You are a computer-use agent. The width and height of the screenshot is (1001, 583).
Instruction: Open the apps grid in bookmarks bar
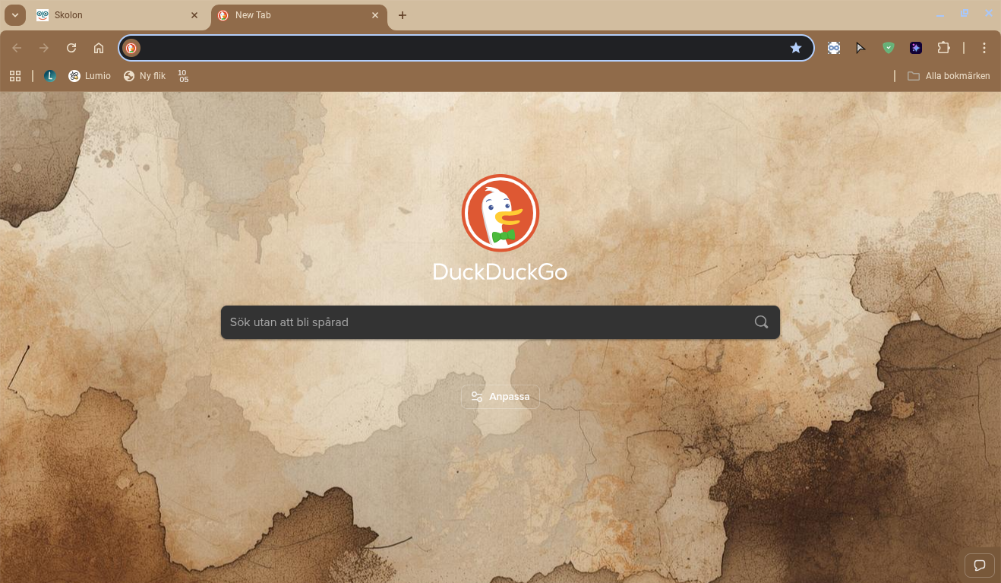point(15,76)
